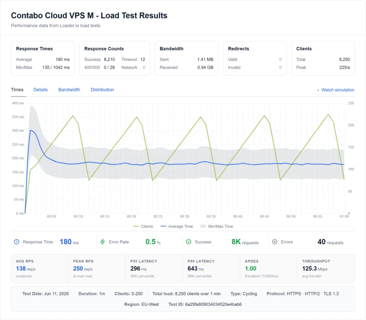Click the 'Total load: 8,250 clients over 1 min' entry

pyautogui.click(x=187, y=293)
